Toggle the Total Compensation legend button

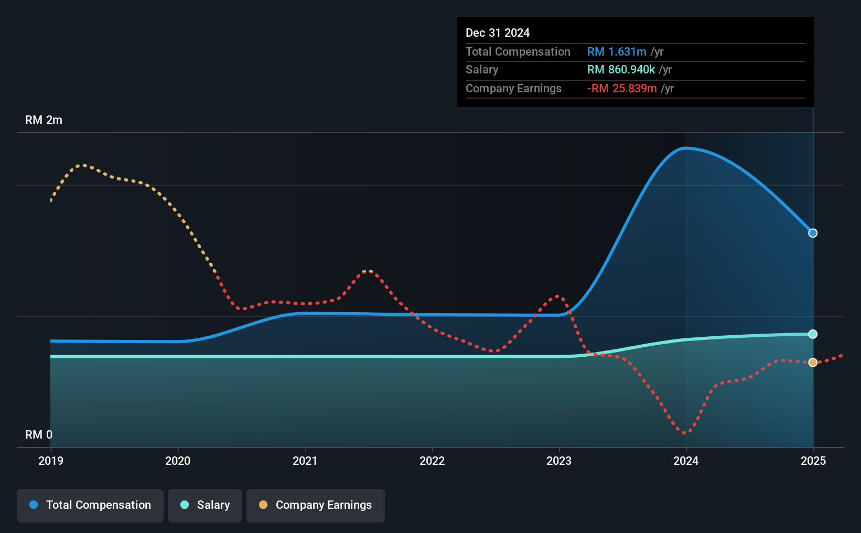click(x=90, y=505)
